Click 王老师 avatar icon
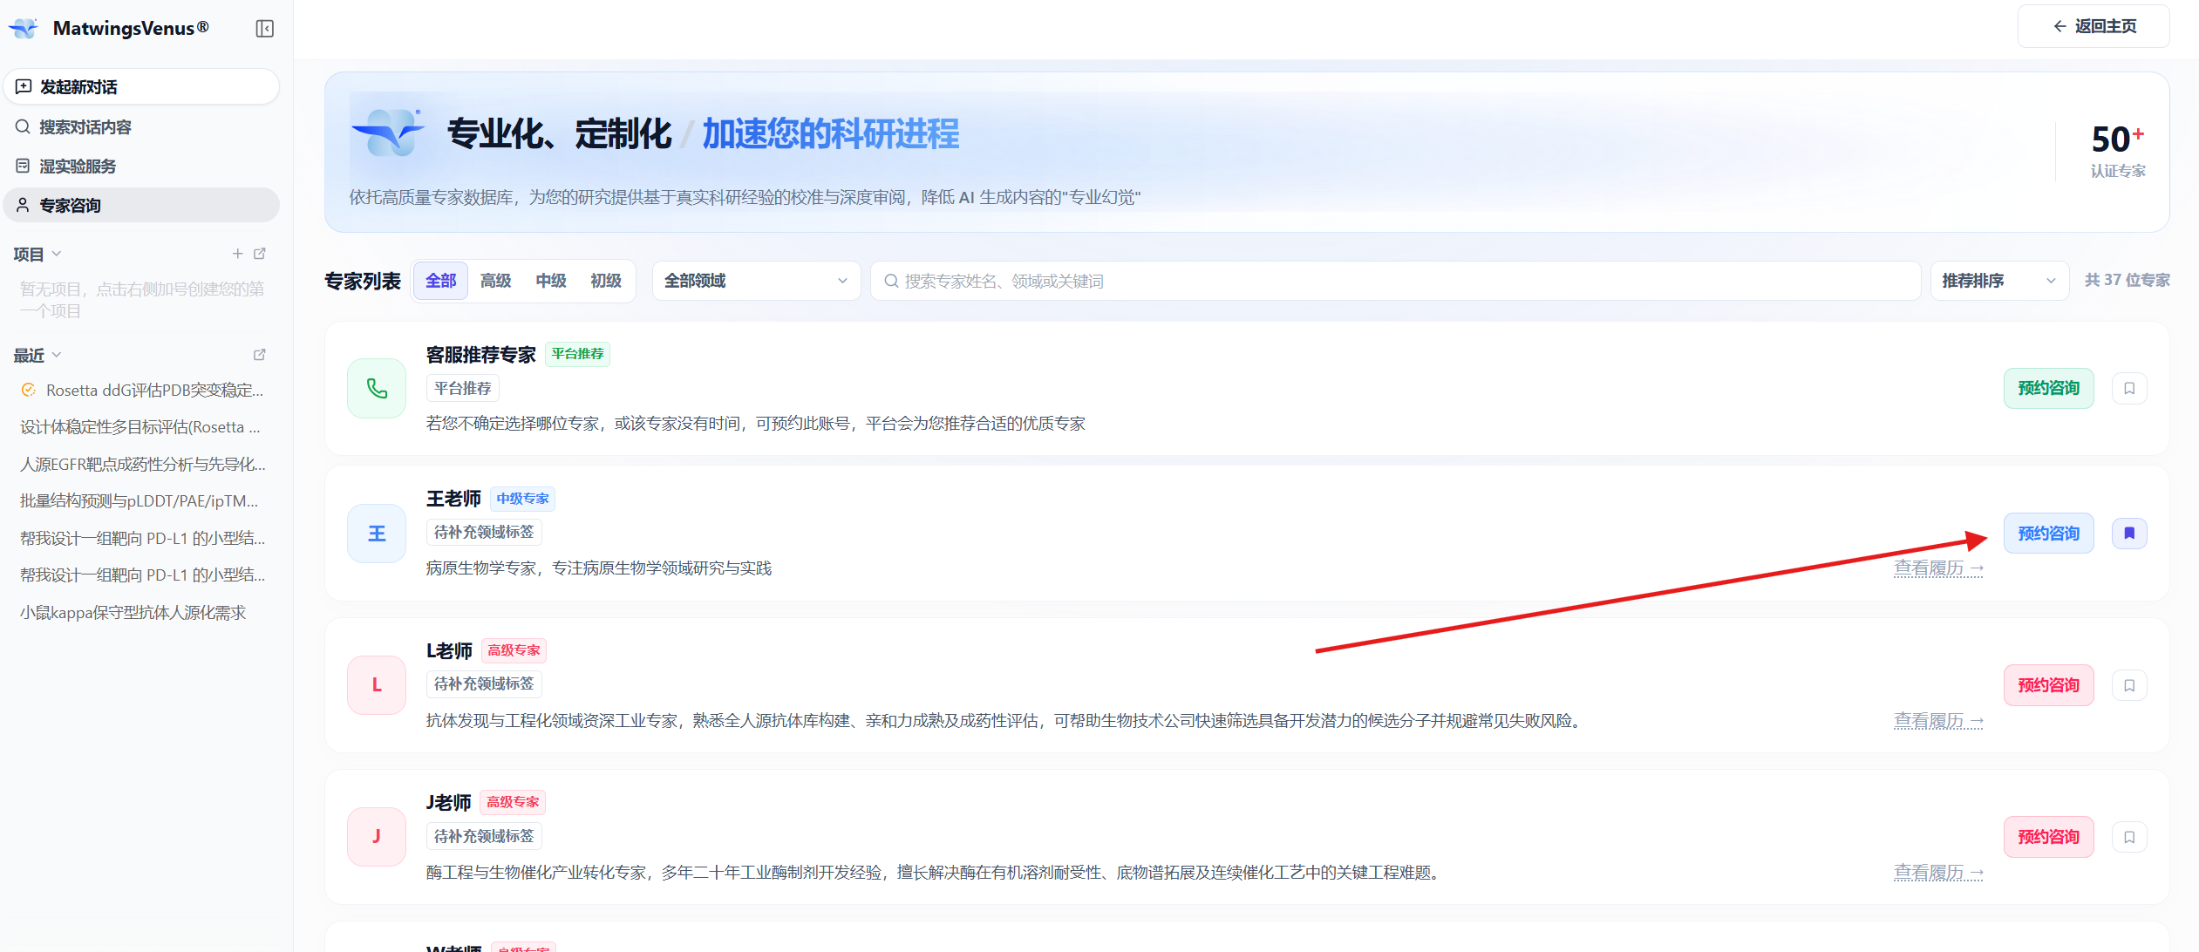The image size is (2199, 952). point(377,534)
